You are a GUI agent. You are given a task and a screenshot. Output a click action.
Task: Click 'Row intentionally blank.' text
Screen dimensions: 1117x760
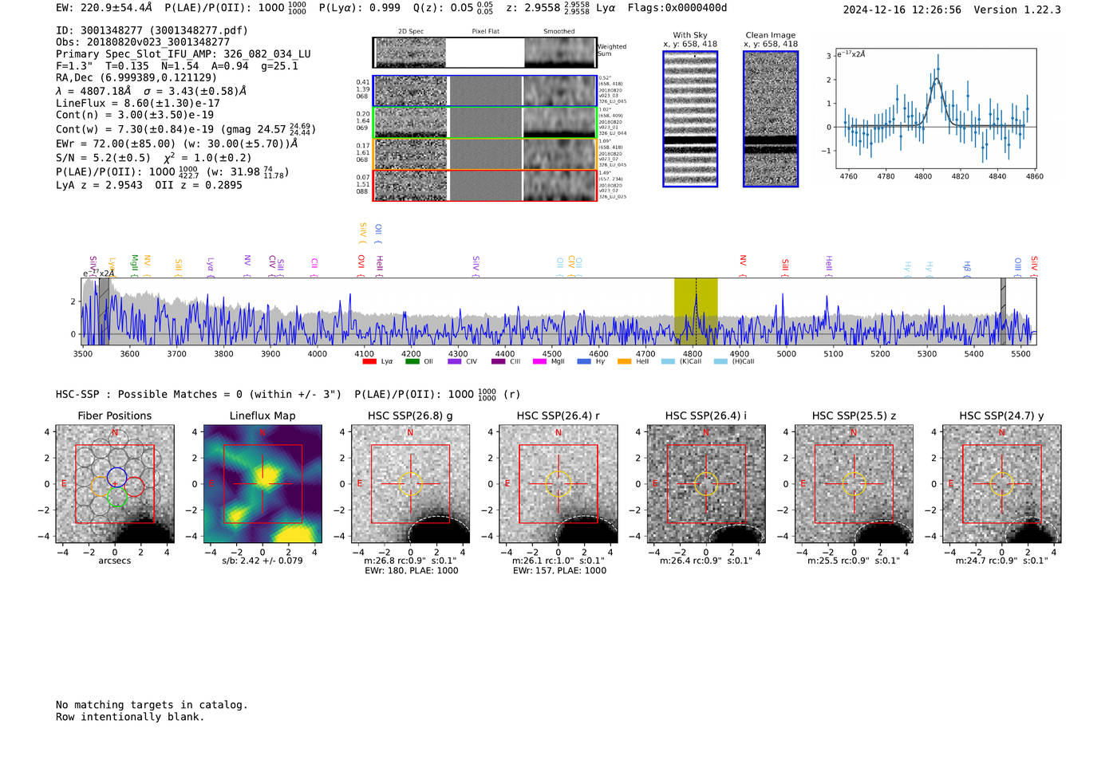(x=130, y=717)
